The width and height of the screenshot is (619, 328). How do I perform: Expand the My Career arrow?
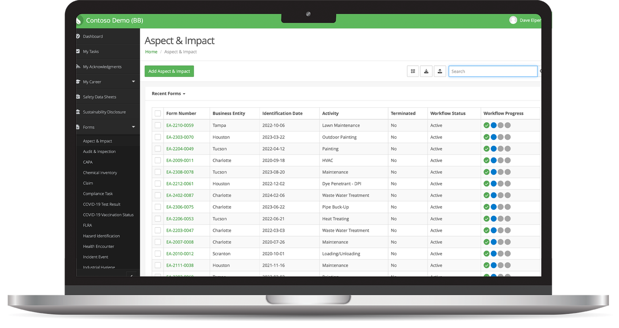point(134,82)
